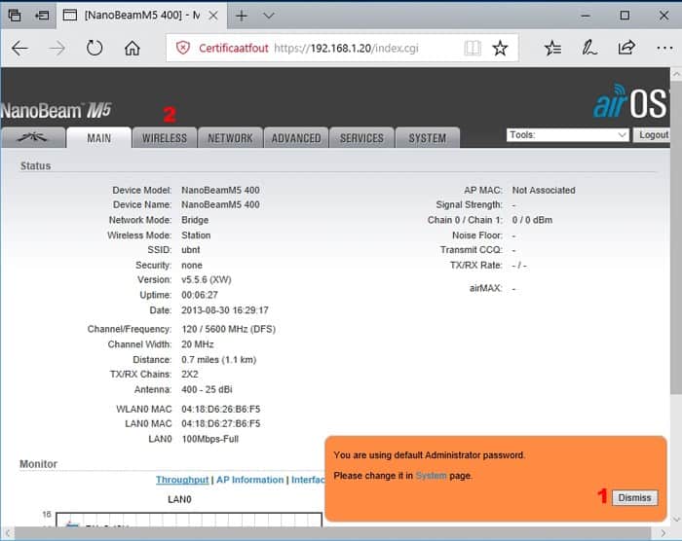682x541 pixels.
Task: Maximize the browser window
Action: pyautogui.click(x=625, y=16)
